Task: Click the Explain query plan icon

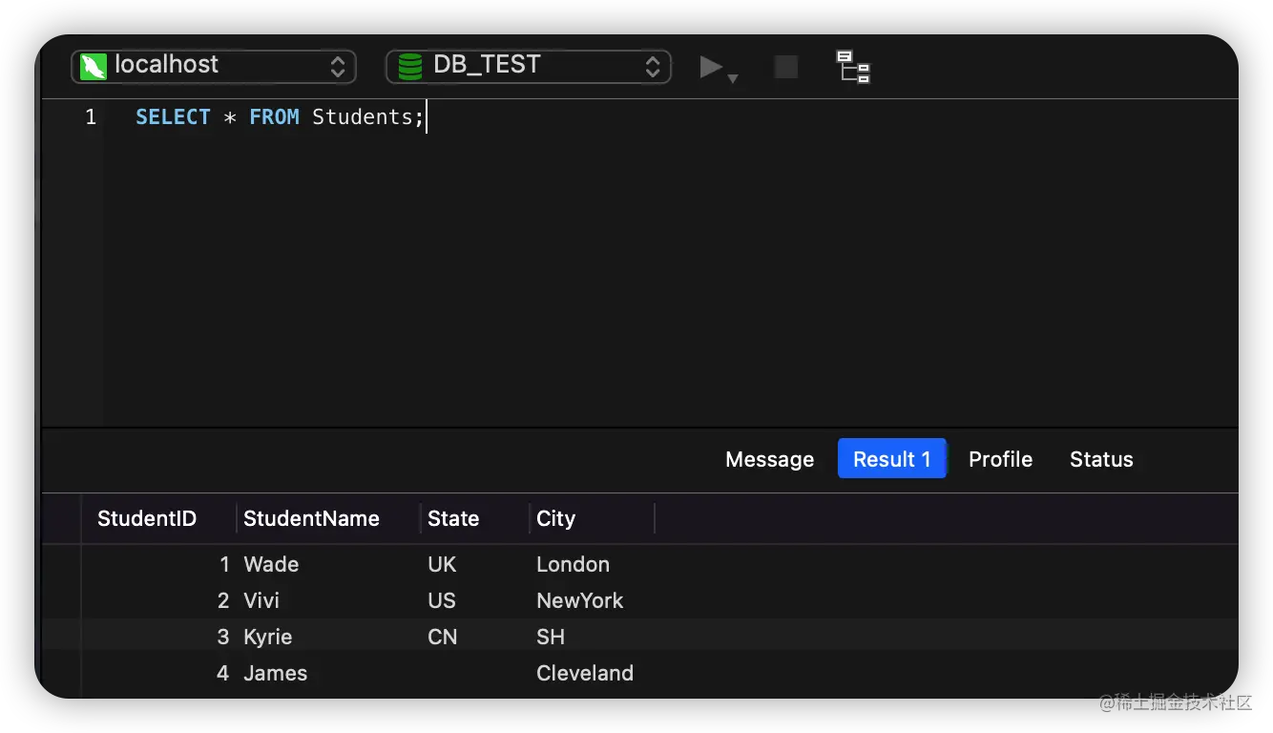Action: pyautogui.click(x=853, y=67)
